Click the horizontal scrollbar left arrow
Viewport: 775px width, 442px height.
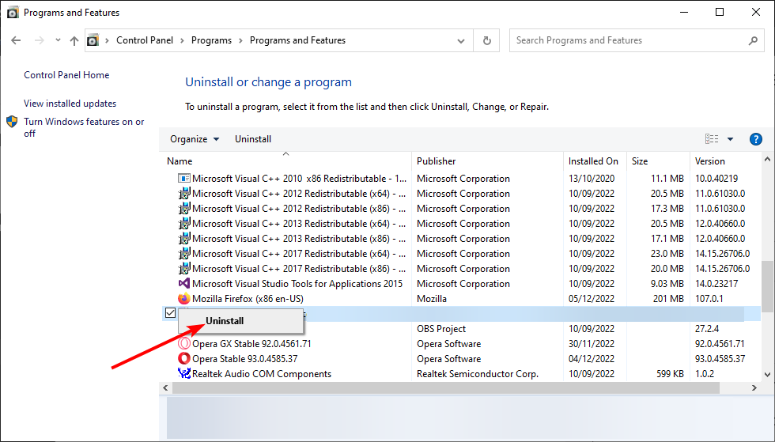click(165, 388)
